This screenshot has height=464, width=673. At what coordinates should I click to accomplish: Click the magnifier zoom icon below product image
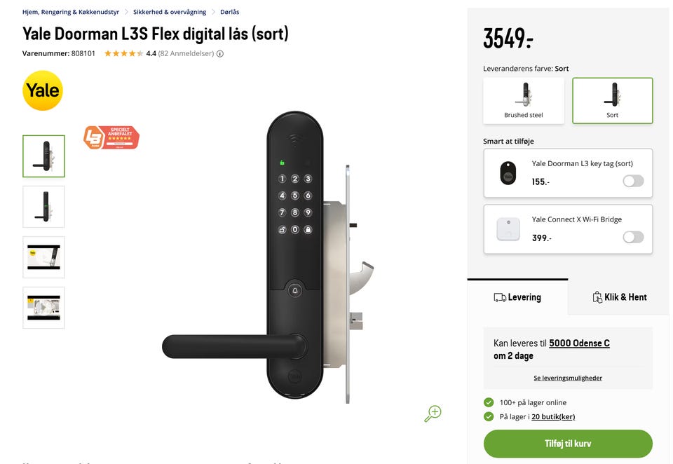pyautogui.click(x=433, y=414)
